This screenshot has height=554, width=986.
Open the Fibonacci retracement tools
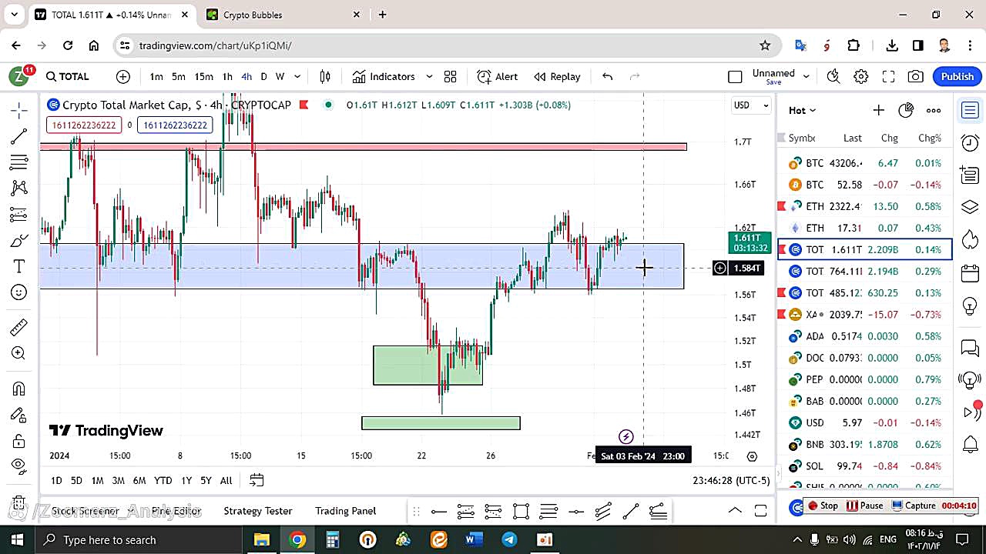pos(19,162)
